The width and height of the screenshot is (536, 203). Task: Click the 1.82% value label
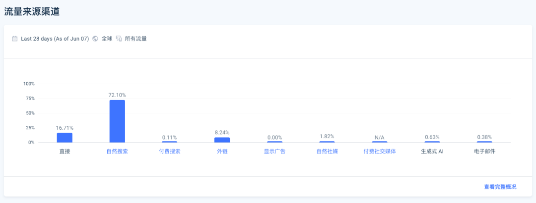pyautogui.click(x=327, y=137)
